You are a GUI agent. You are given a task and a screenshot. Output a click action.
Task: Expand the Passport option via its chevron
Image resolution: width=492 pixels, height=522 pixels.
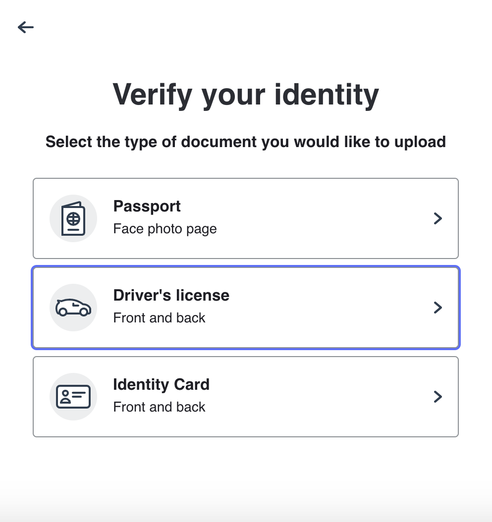point(437,218)
